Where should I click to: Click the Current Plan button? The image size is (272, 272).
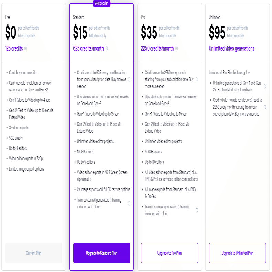point(34,253)
